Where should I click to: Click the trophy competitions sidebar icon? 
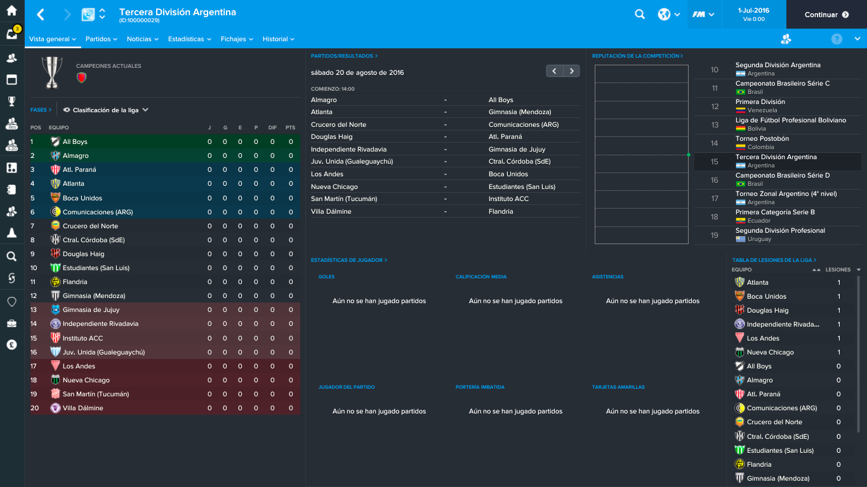coord(11,101)
